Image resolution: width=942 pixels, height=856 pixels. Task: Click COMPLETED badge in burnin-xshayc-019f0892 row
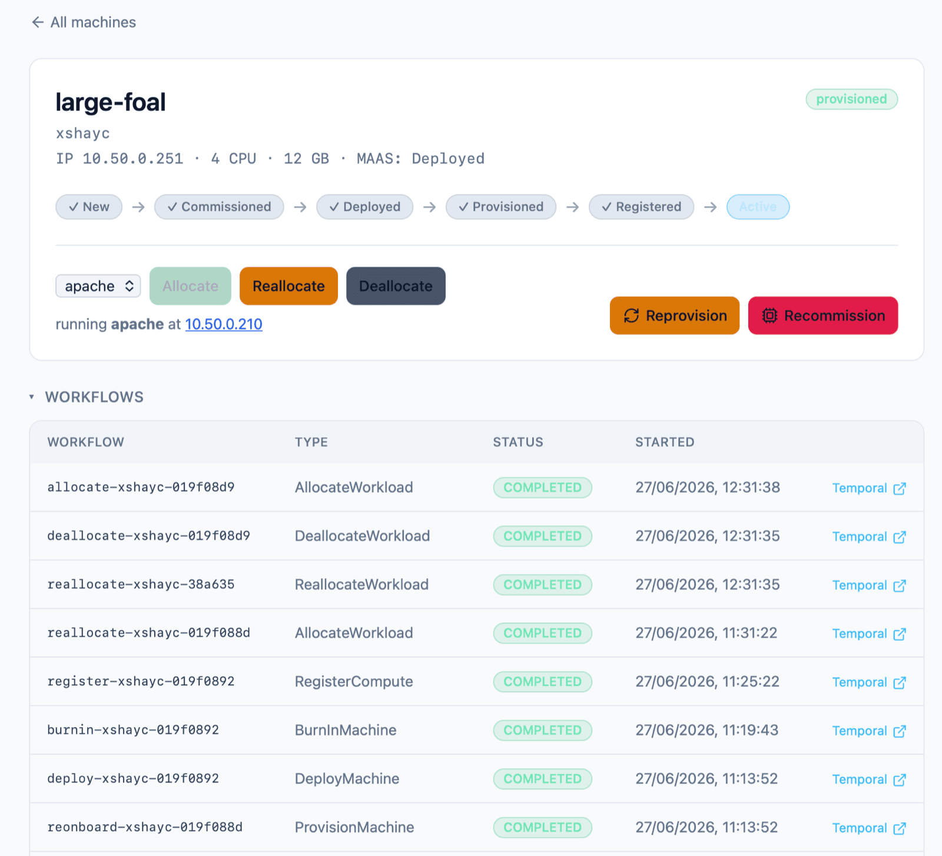(x=542, y=730)
